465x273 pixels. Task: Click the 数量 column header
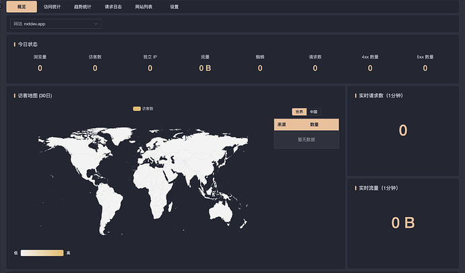pos(314,125)
